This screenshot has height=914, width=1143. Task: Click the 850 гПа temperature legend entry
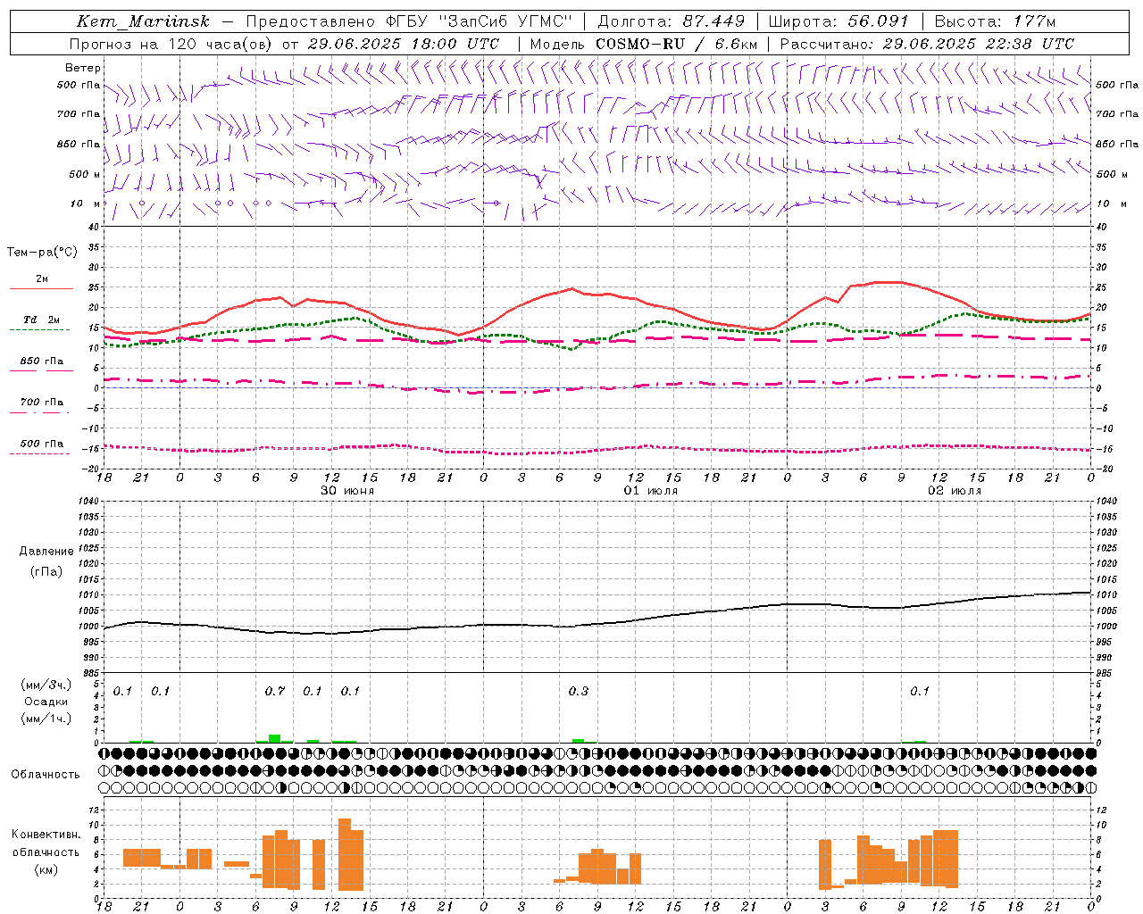(42, 361)
